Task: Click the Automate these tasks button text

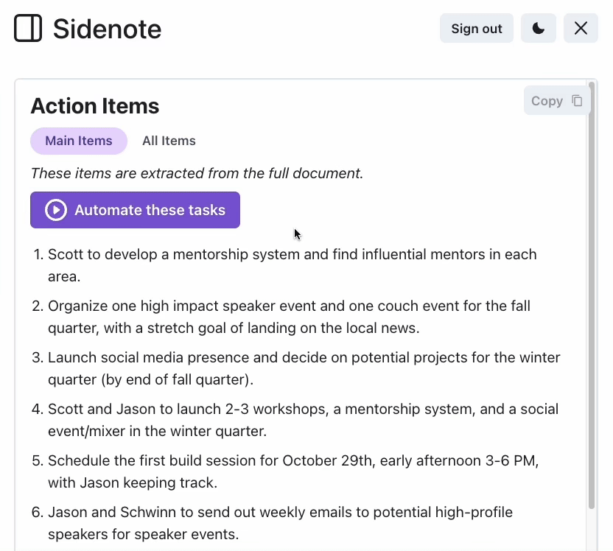Action: pyautogui.click(x=150, y=210)
